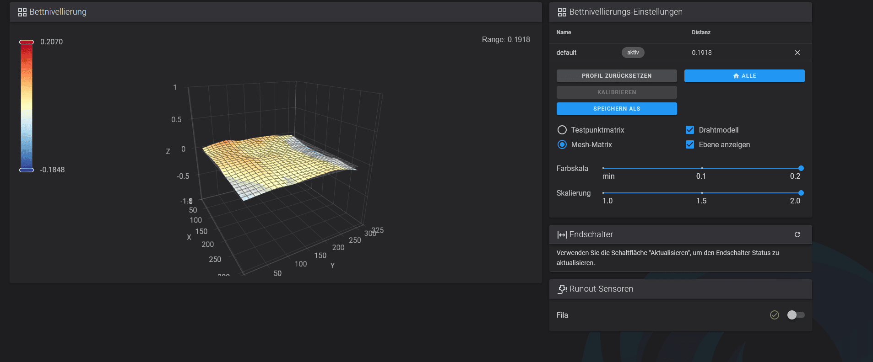Delete the default profile with X icon

click(797, 53)
